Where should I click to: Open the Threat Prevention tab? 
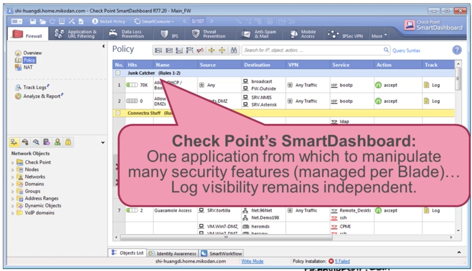[x=210, y=34]
